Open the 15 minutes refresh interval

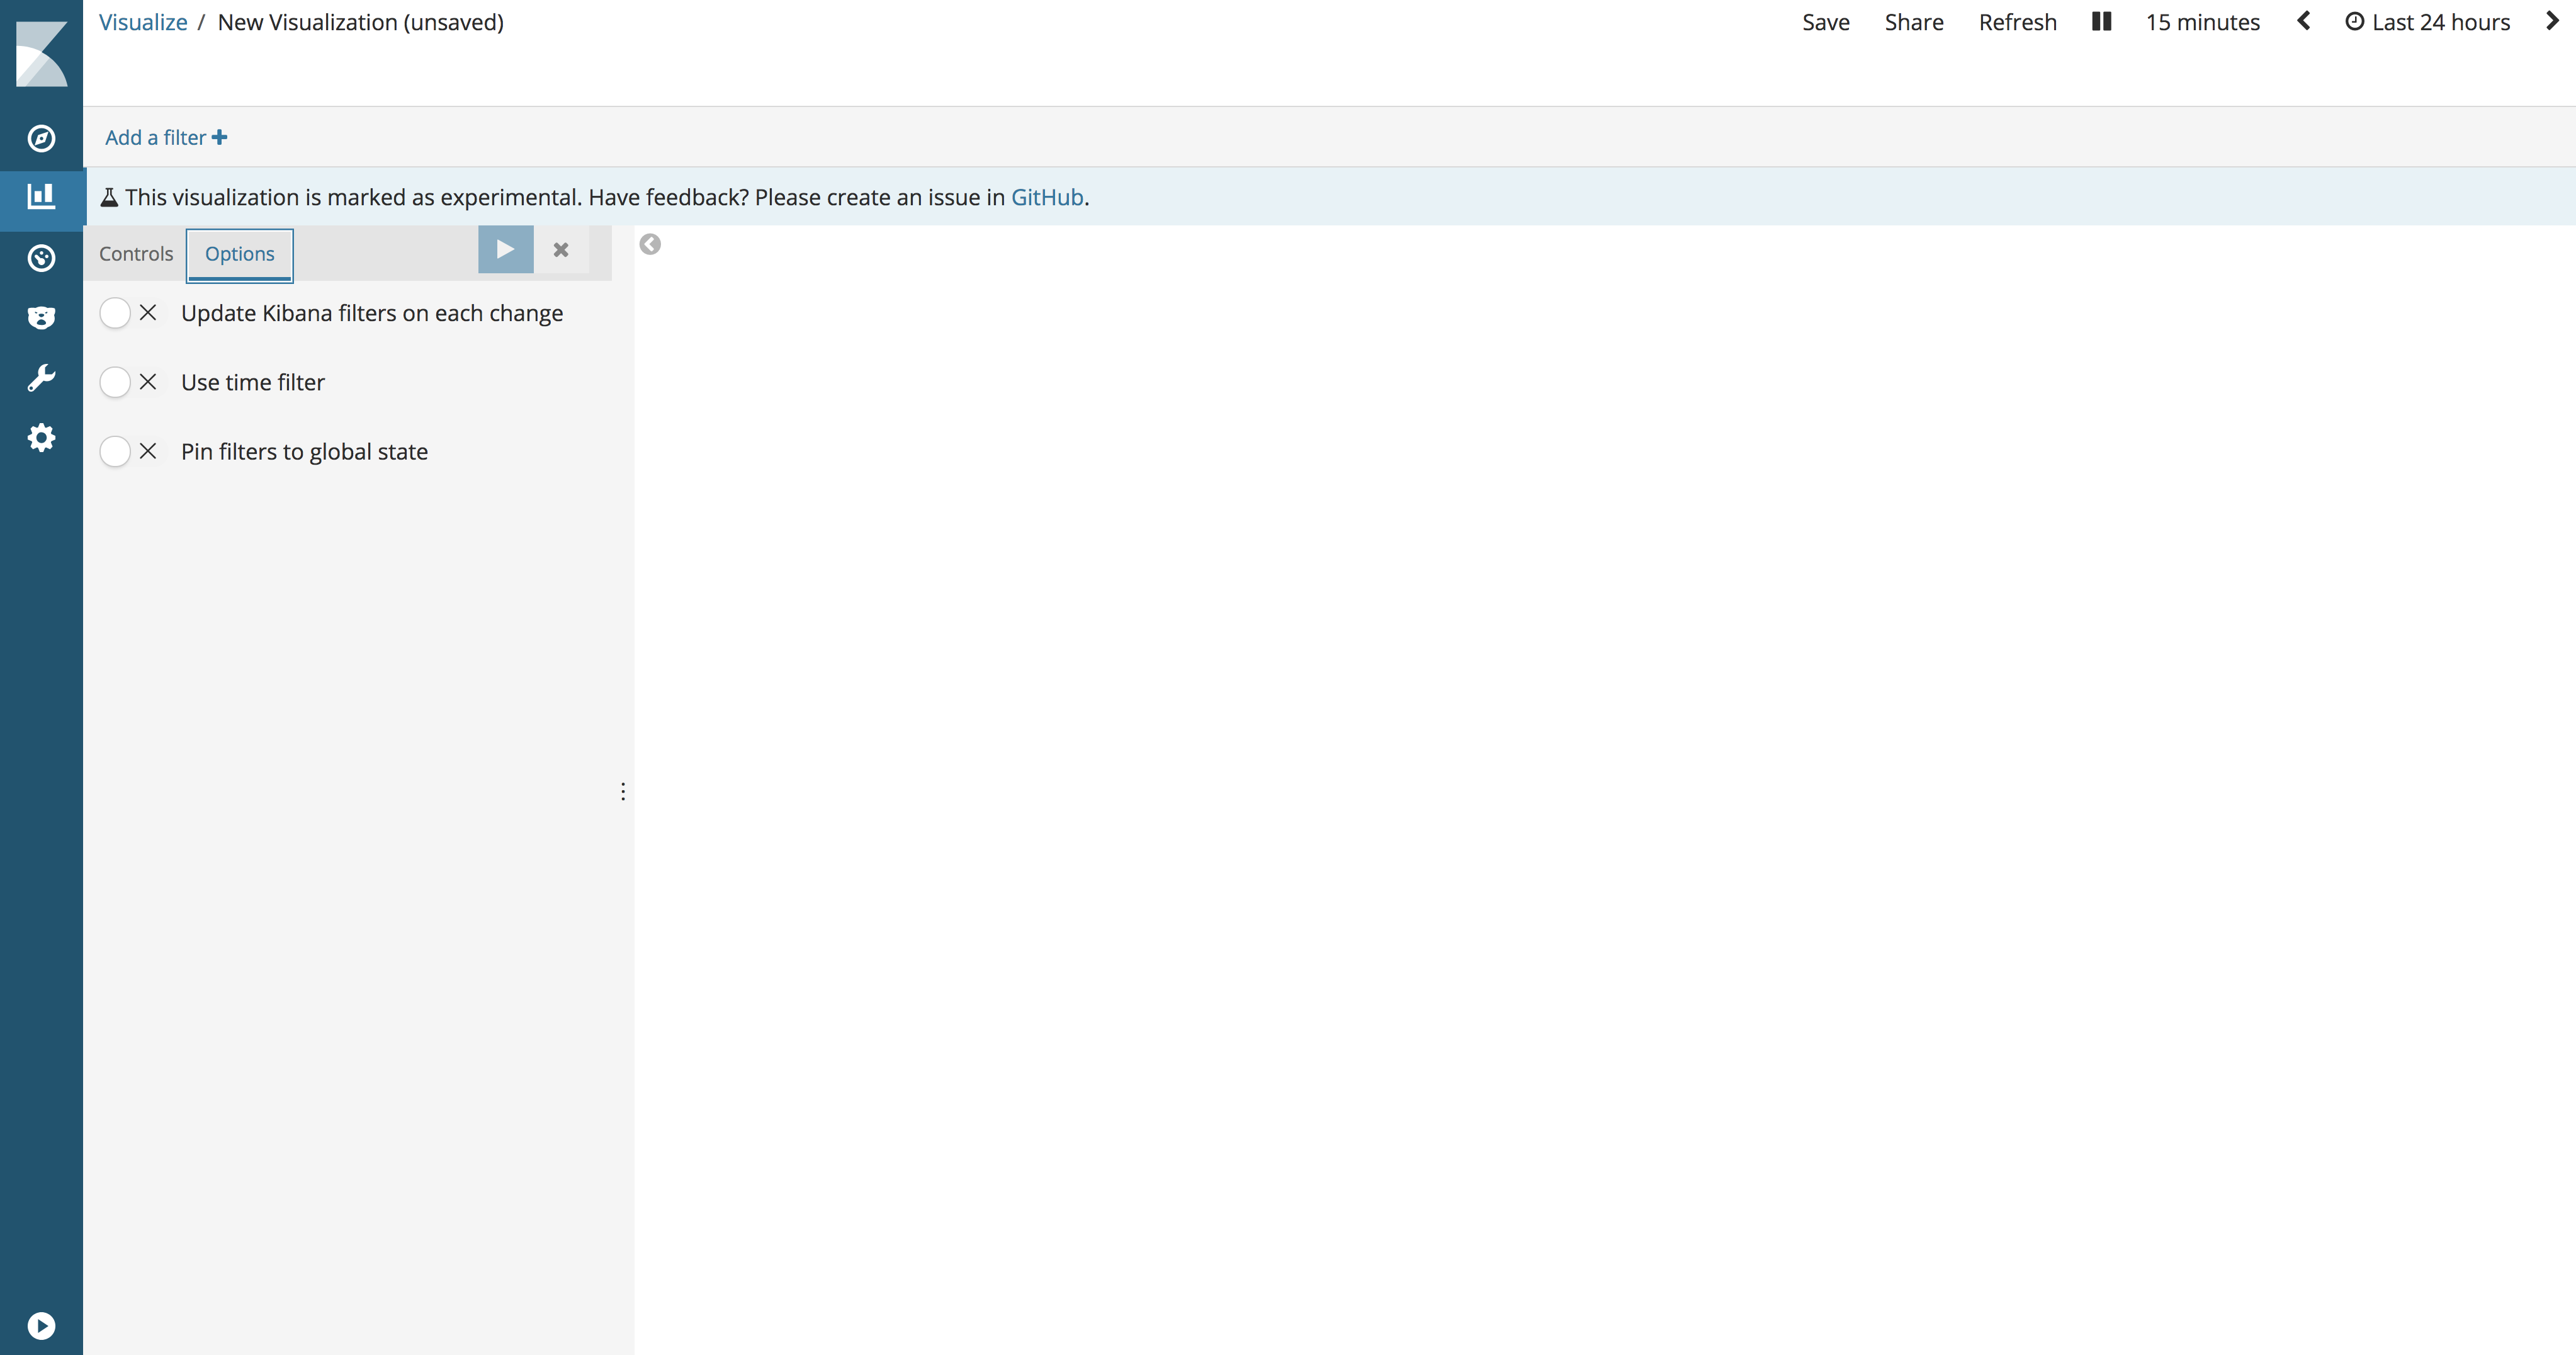(2202, 22)
